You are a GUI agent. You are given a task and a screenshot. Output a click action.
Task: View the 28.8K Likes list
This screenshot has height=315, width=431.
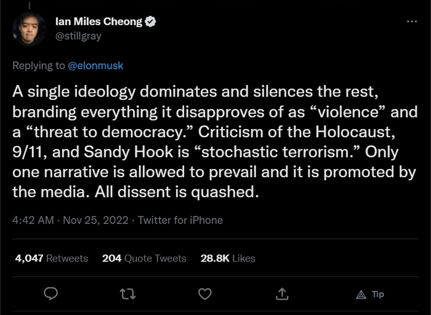(x=228, y=258)
